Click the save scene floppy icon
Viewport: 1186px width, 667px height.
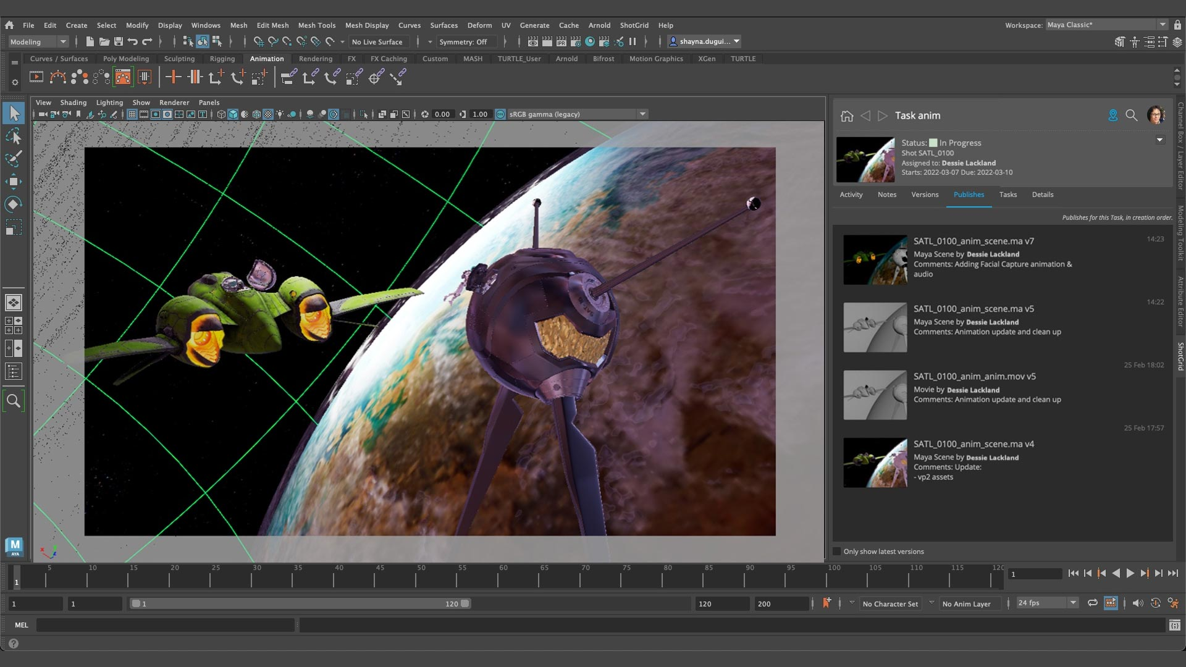pos(118,42)
